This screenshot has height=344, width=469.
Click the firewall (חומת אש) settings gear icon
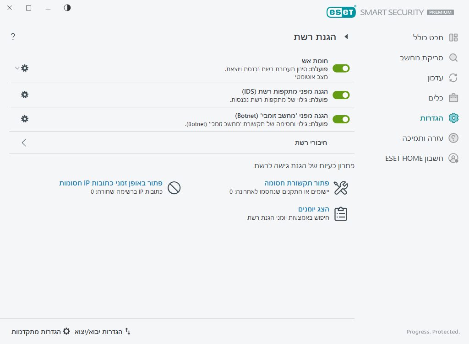point(25,68)
